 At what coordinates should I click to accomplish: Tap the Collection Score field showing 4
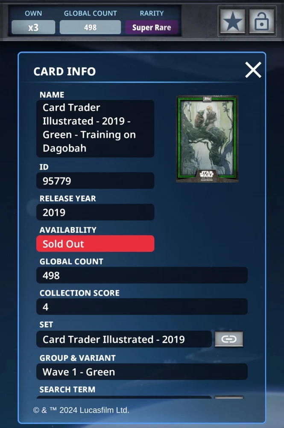coord(142,307)
